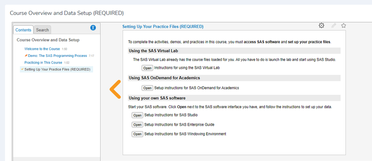Click the orange left chevron arrow

point(115,89)
